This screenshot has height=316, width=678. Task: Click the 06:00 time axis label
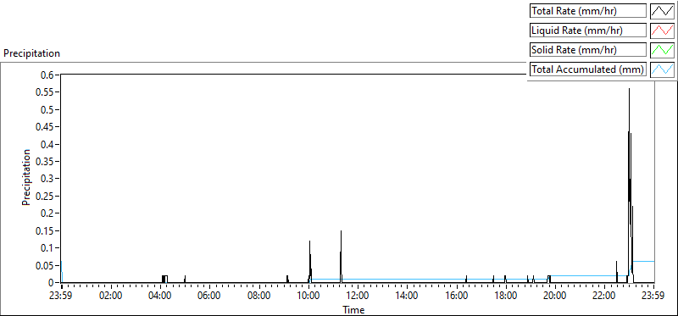(x=209, y=297)
